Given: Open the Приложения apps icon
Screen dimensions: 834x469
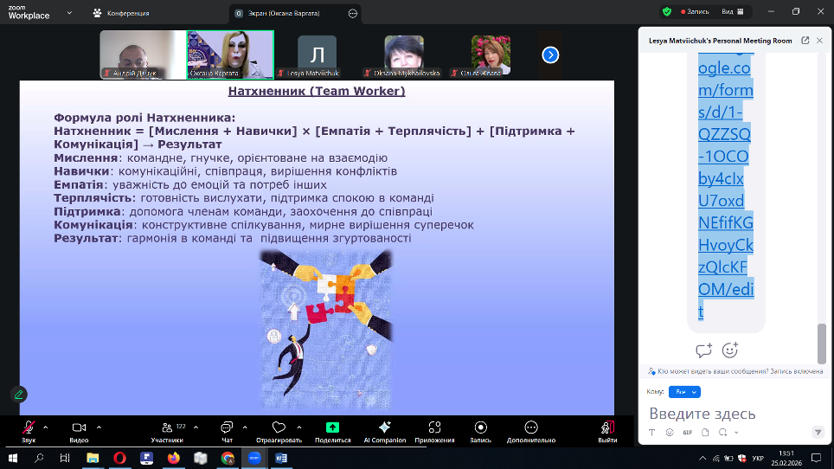Looking at the screenshot, I should [x=434, y=427].
